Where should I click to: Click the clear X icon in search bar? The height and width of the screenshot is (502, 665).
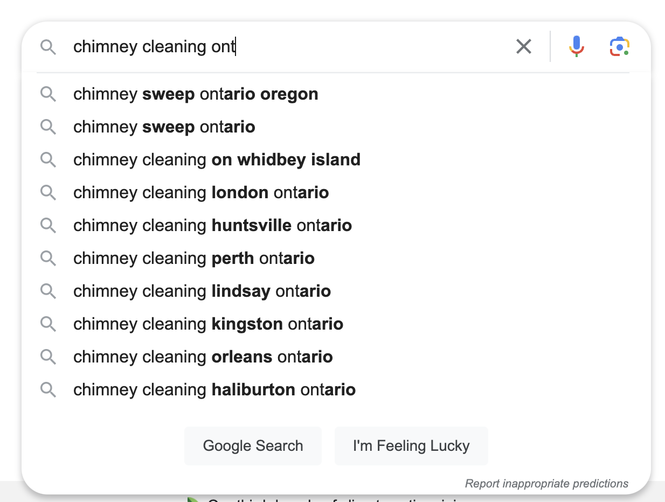click(523, 46)
